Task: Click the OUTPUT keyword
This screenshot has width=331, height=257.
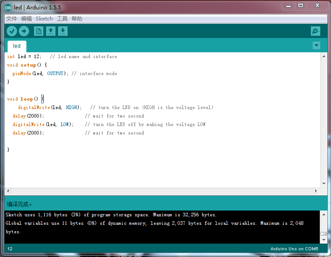Action: [x=55, y=73]
